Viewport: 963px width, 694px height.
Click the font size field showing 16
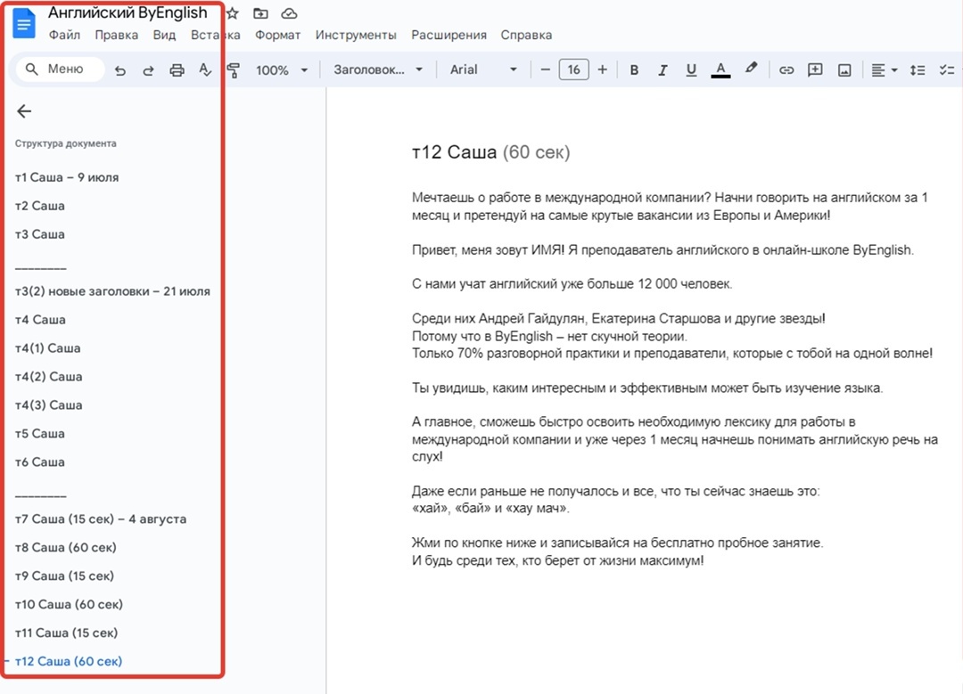[573, 70]
